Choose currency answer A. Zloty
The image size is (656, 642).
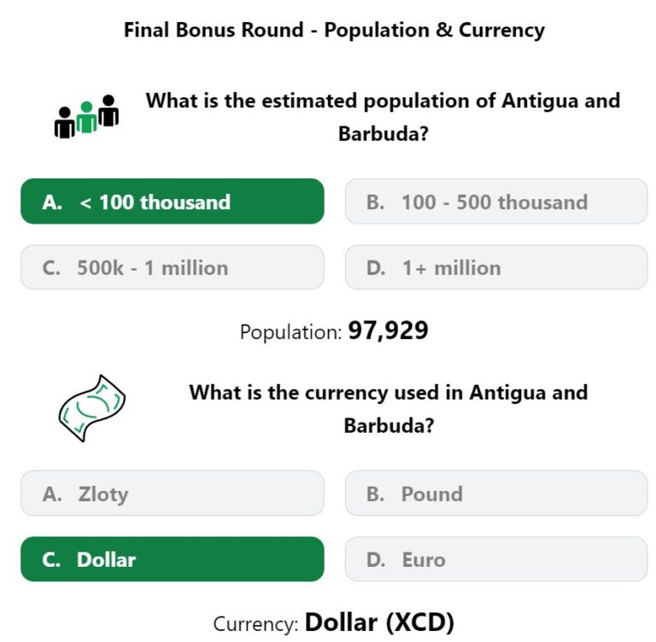click(x=173, y=493)
